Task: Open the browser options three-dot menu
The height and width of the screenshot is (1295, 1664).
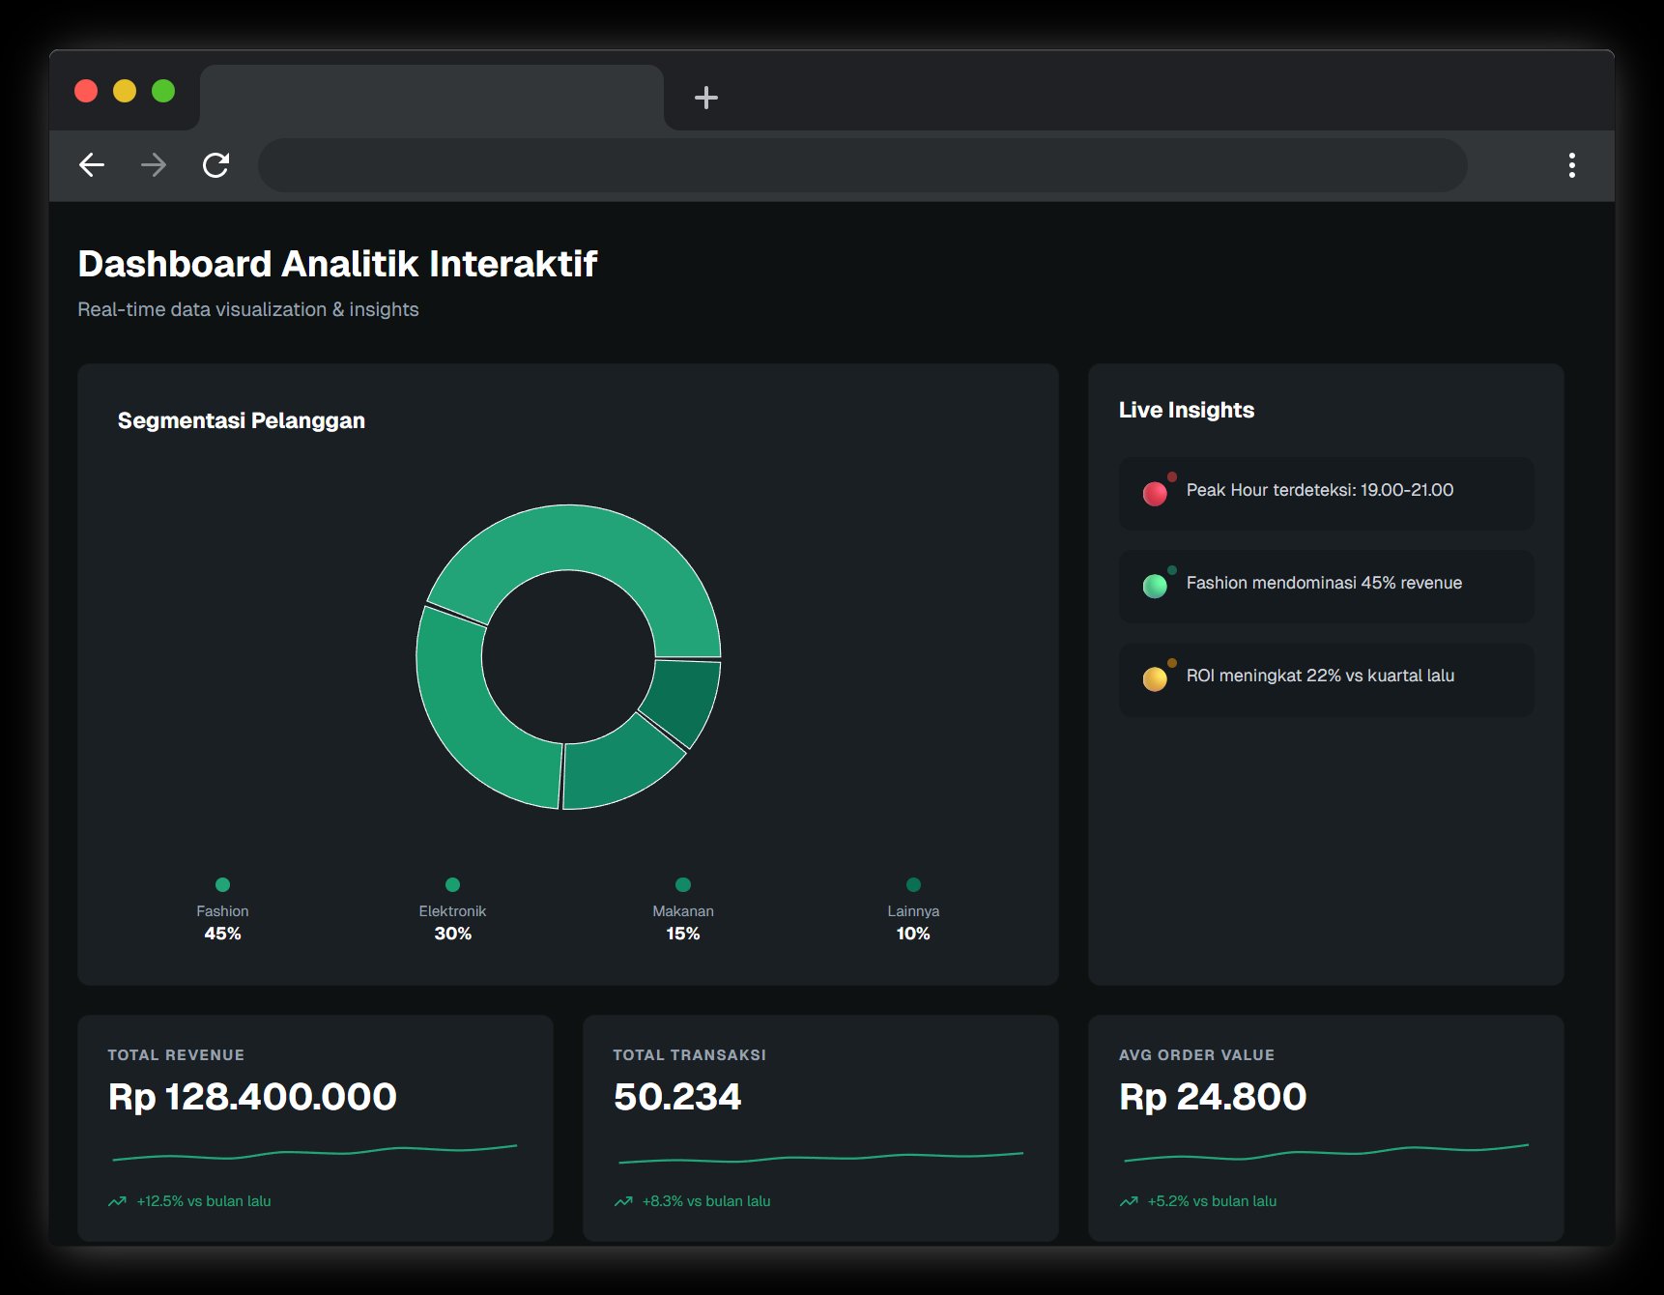Action: (x=1572, y=165)
